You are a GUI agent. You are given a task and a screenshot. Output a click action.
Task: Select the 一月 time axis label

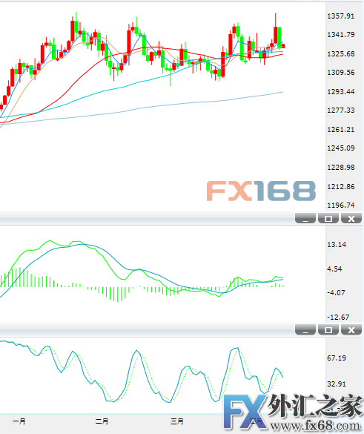(19, 421)
